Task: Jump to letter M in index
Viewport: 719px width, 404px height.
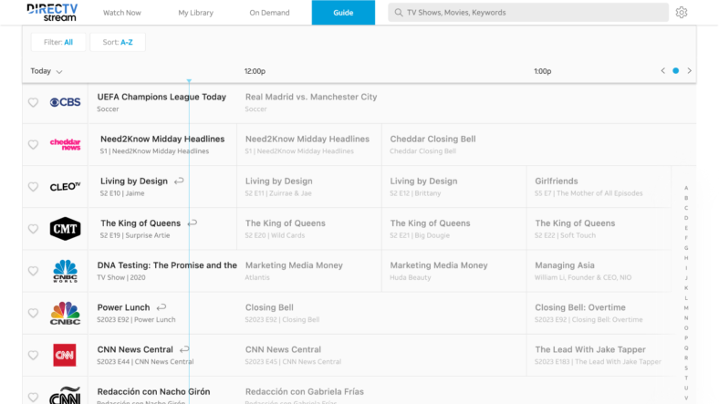Action: (x=686, y=308)
